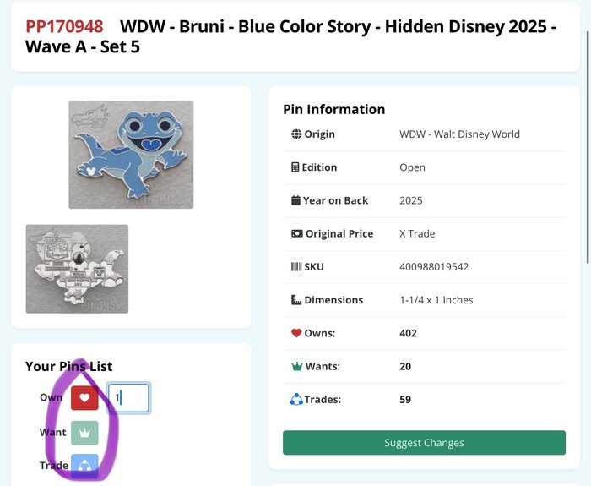Enlarge the front image of the Bruni pin
591x486 pixels.
pos(131,155)
